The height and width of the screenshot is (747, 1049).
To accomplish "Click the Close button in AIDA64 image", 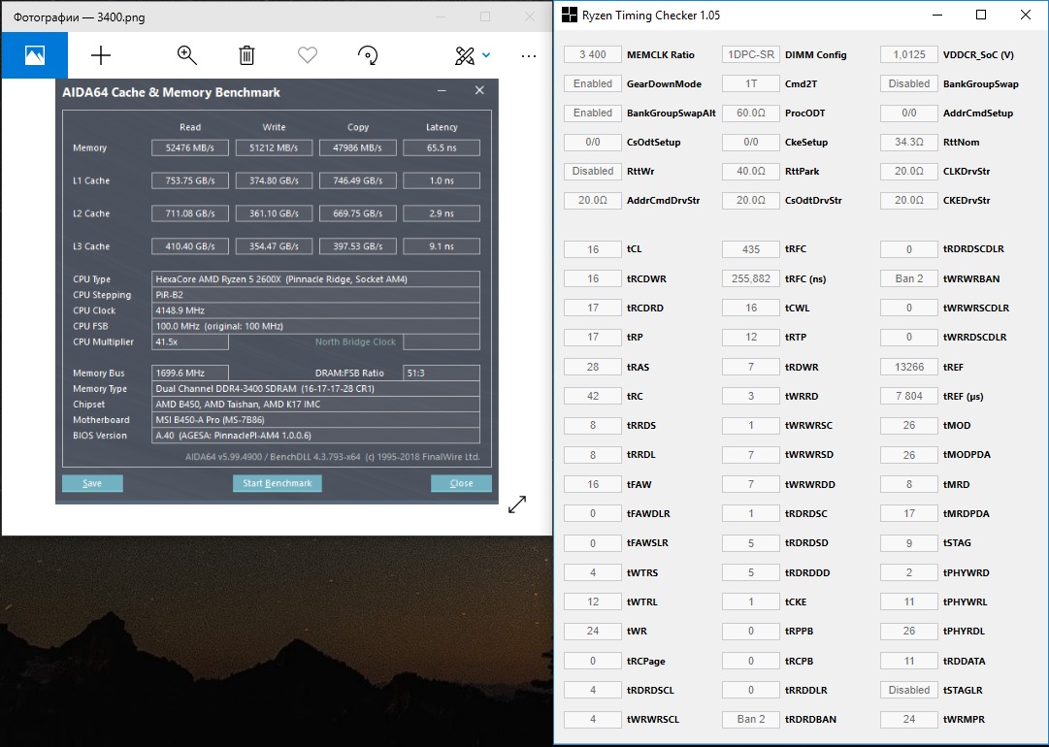I will tap(461, 483).
